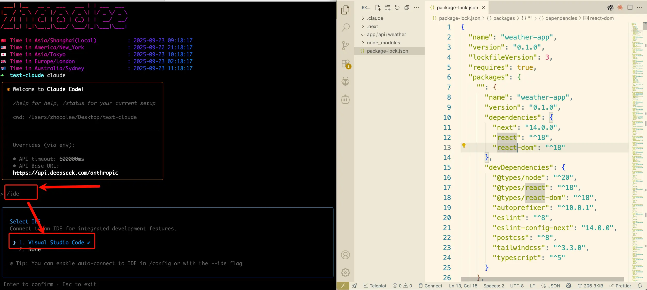Click the dependencies breadcrumb item
This screenshot has height=290, width=647.
(561, 18)
